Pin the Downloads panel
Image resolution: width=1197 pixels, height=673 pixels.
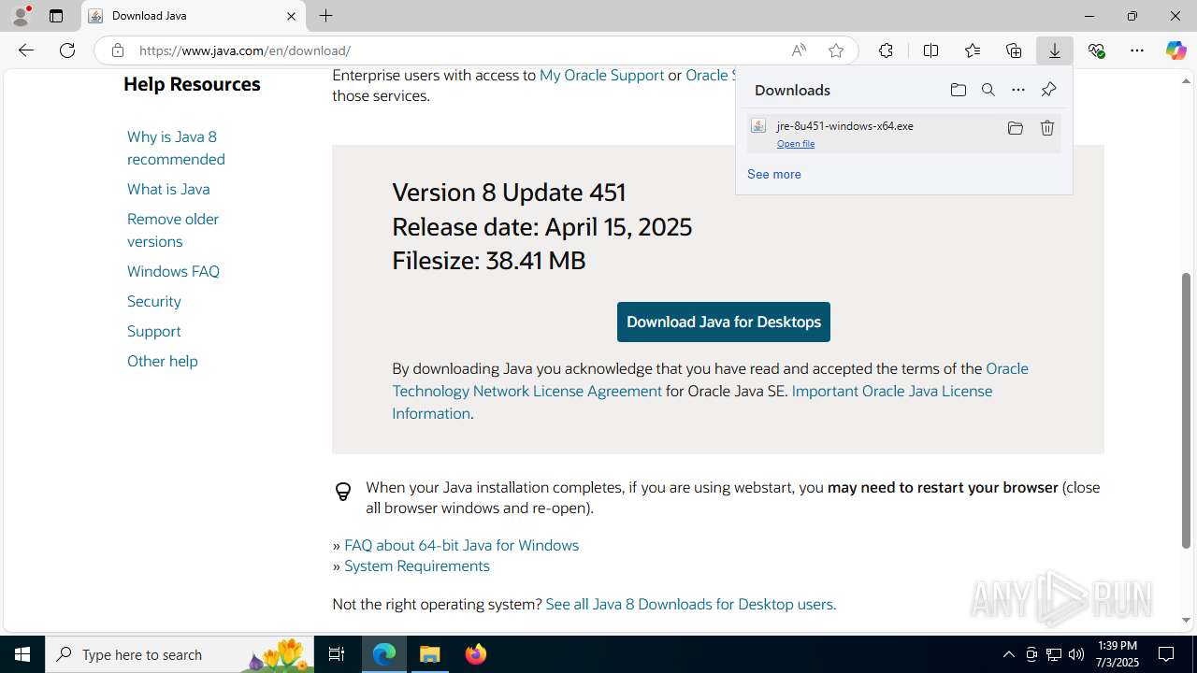click(1048, 90)
